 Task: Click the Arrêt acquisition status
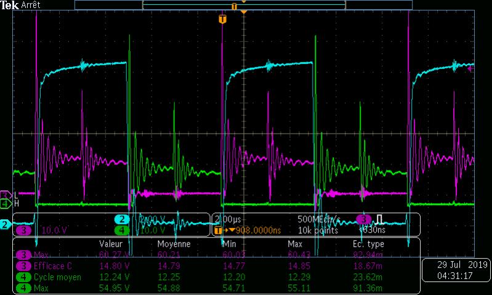31,5
